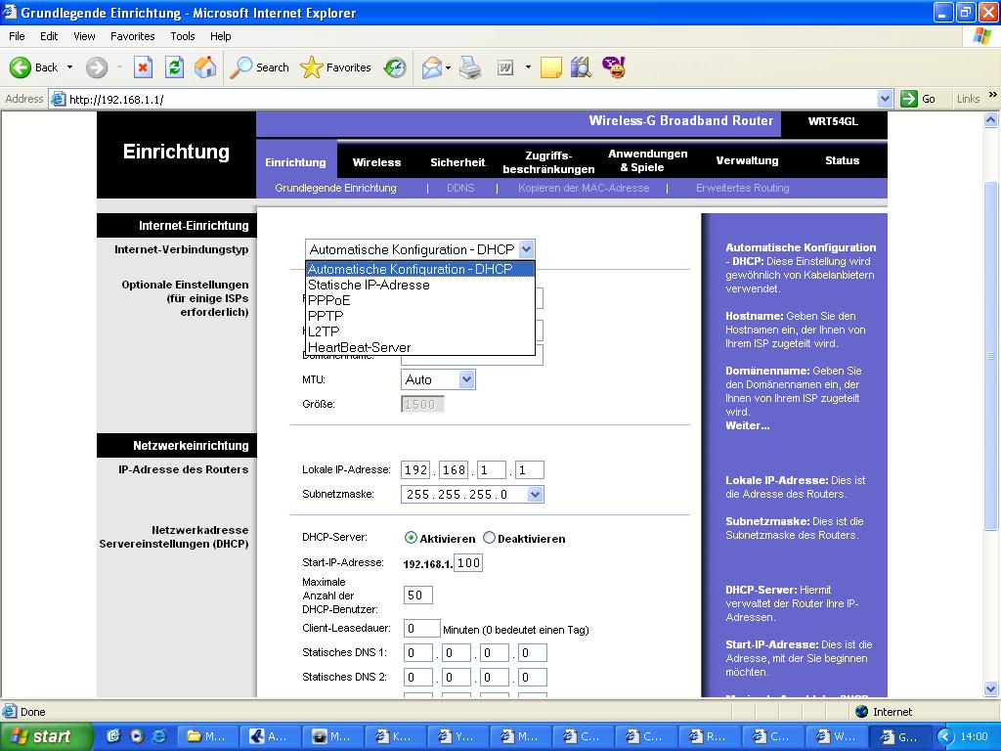Open the Tools menu

tap(182, 36)
